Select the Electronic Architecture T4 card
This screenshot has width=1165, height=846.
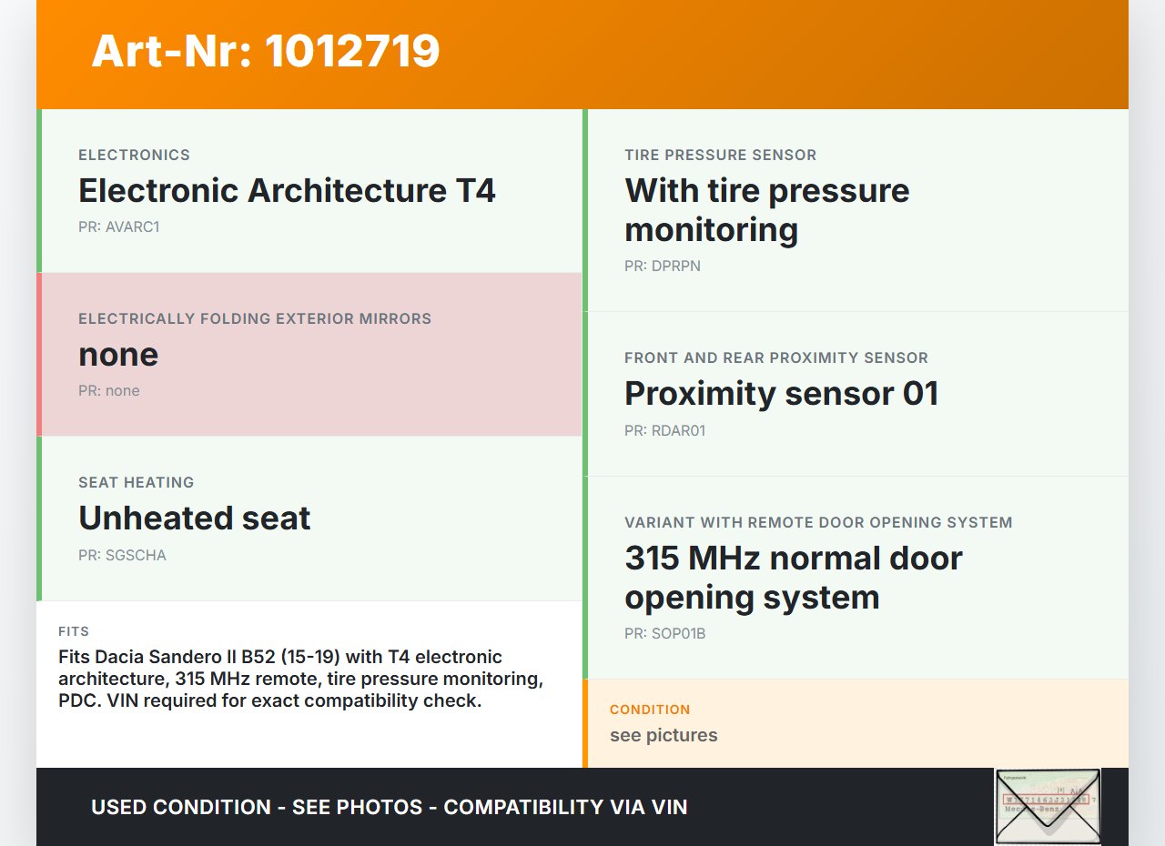(x=309, y=191)
